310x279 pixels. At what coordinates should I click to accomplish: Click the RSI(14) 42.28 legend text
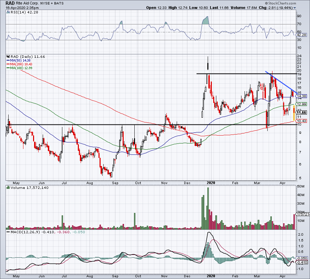pyautogui.click(x=24, y=12)
